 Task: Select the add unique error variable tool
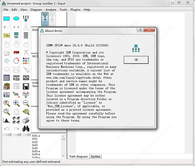tap(26, 27)
